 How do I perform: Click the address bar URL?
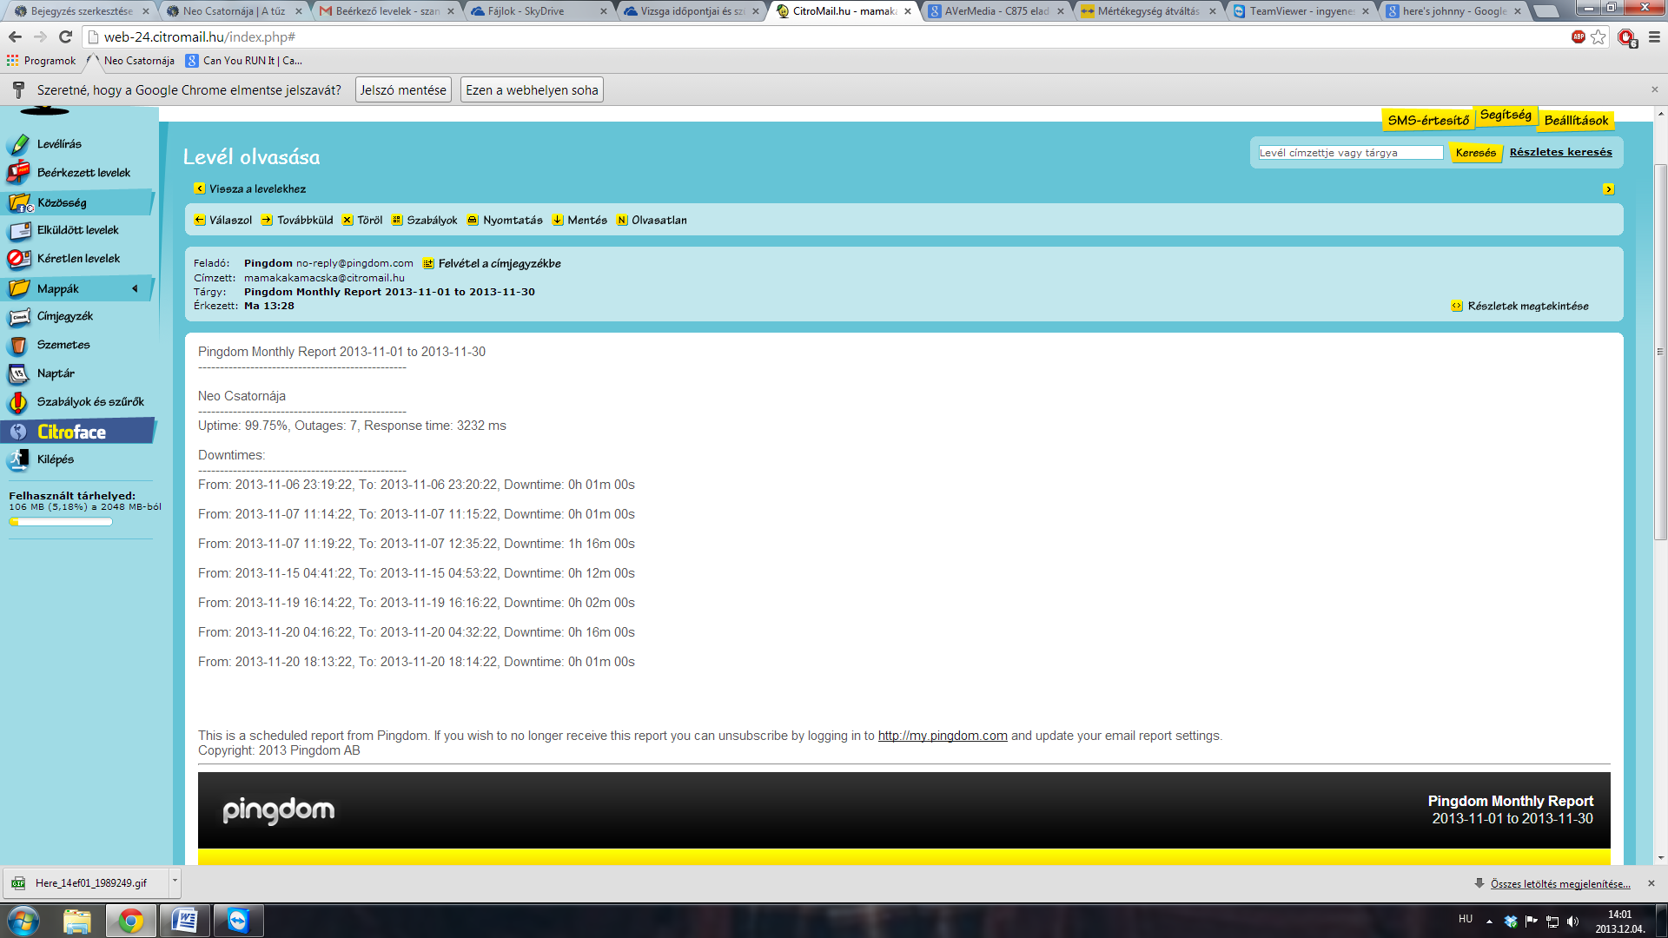click(x=200, y=37)
